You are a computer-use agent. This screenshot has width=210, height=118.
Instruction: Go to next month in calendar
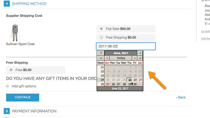pyautogui.click(x=135, y=58)
